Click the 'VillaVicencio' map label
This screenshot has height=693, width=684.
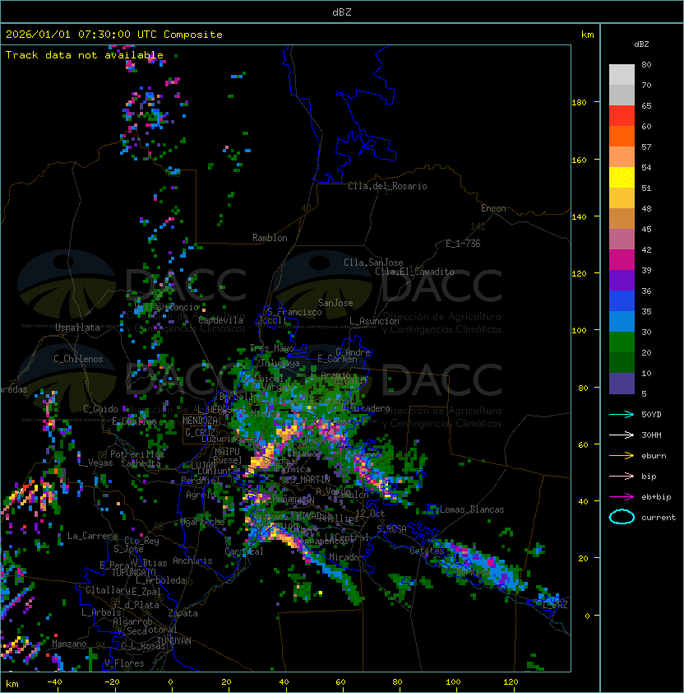coord(167,307)
